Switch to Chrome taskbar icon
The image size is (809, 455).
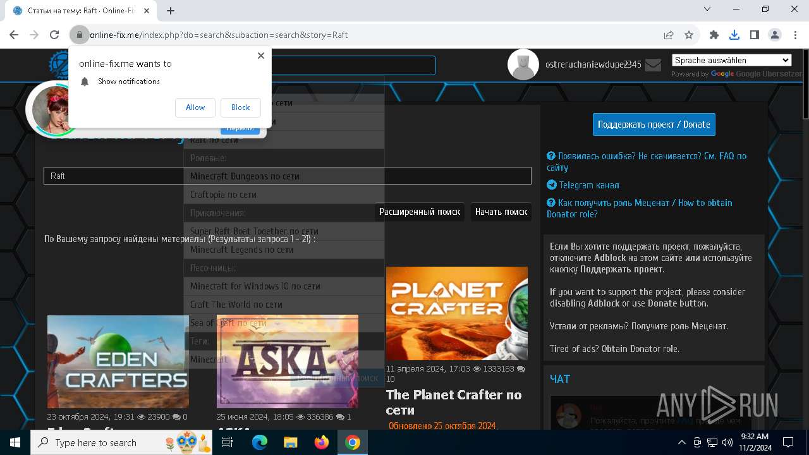click(353, 442)
